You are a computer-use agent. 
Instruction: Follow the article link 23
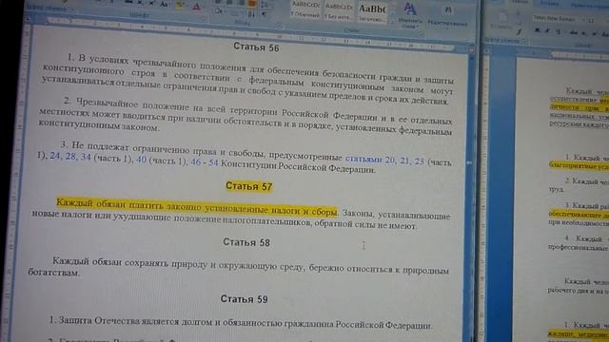click(x=419, y=161)
